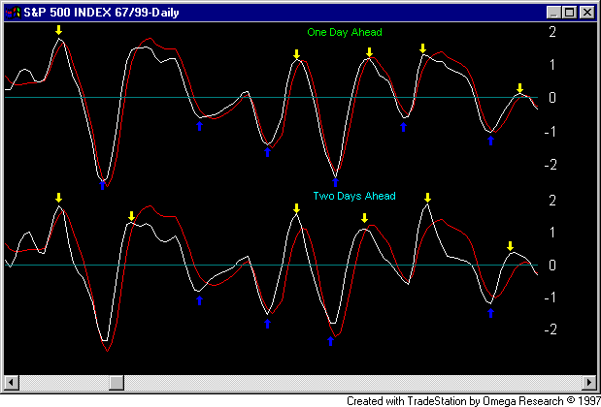Click the 'One Day Ahead' label
Image resolution: width=601 pixels, height=407 pixels.
[x=345, y=32]
